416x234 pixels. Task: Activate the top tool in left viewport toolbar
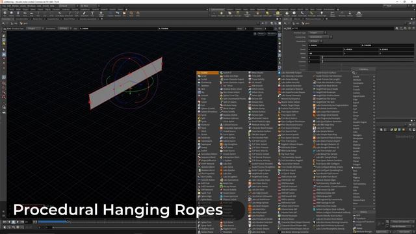click(x=4, y=35)
